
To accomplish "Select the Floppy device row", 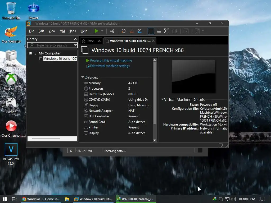I will [118, 105].
